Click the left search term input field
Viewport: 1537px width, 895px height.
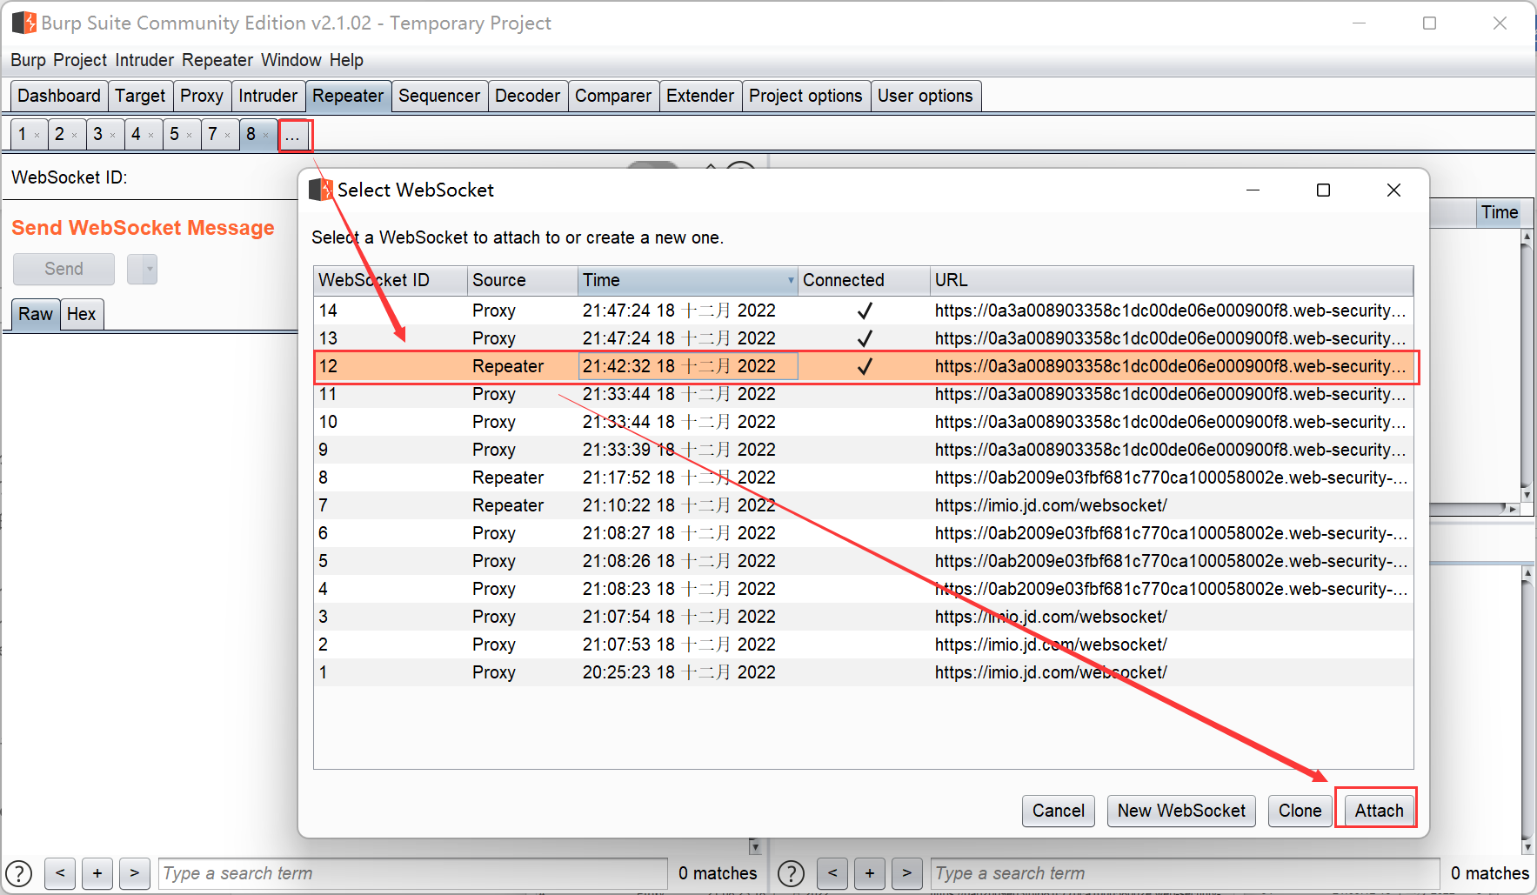[413, 873]
